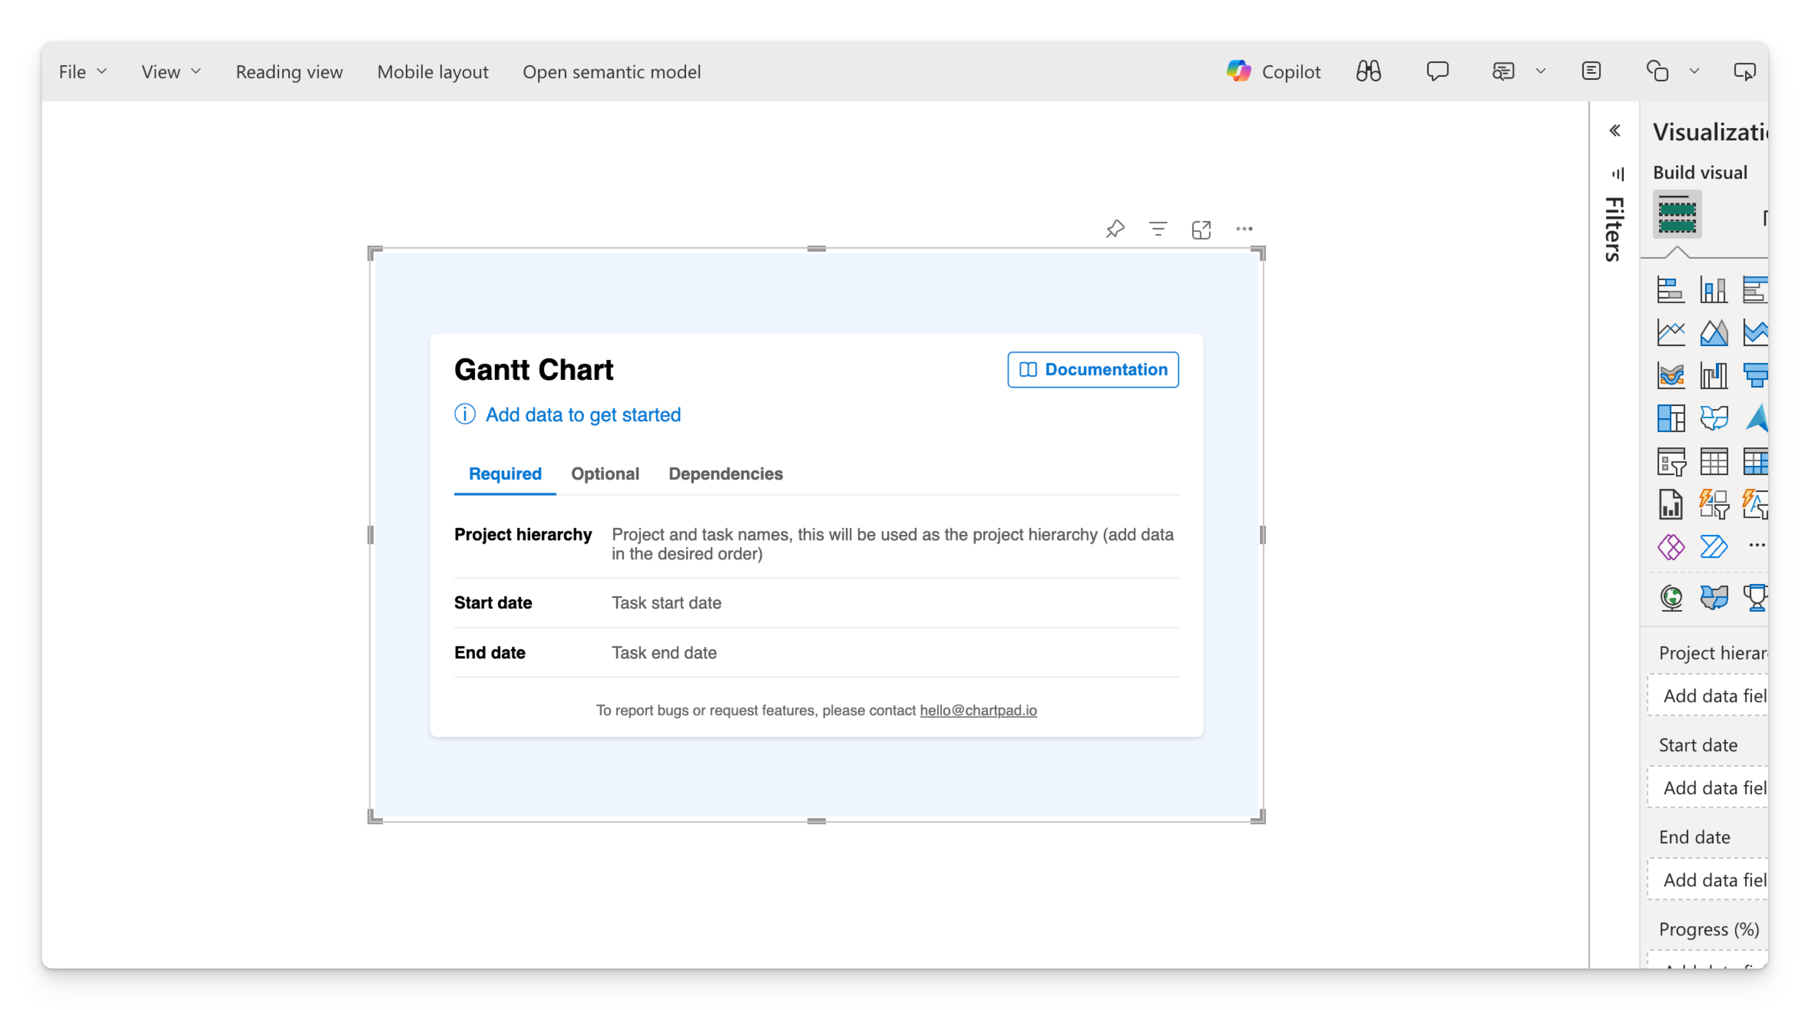Click Start date Add data field well

1707,787
